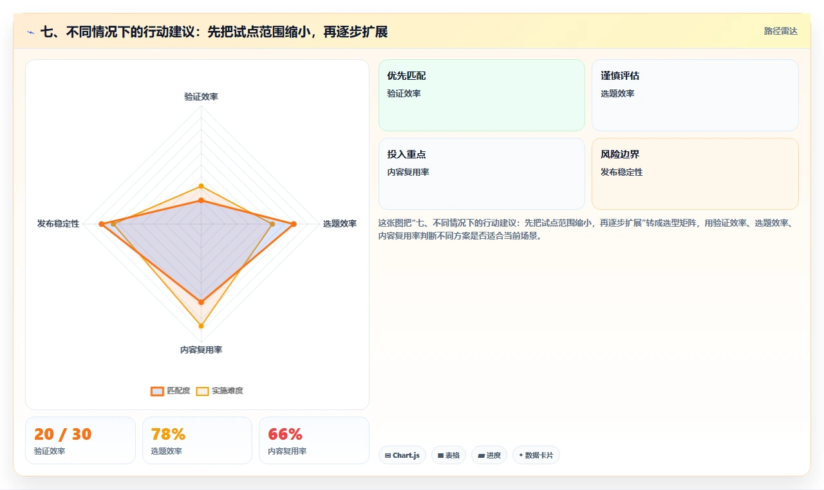Select the 表格 tag

(x=448, y=455)
